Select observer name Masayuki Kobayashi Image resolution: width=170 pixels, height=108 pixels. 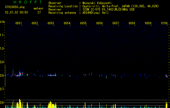pos(97,3)
